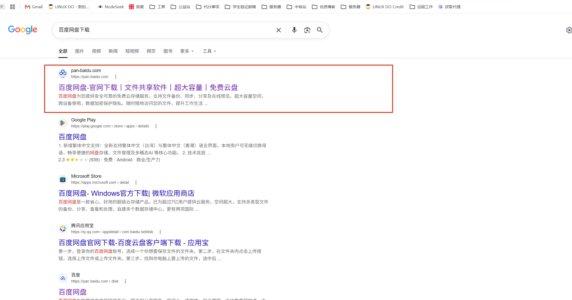This screenshot has width=572, height=300.
Task: Switch to the 视频 tab
Action: click(96, 51)
